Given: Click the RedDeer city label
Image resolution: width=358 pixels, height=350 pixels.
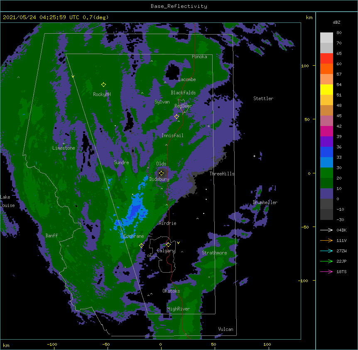Looking at the screenshot, I should tap(183, 106).
